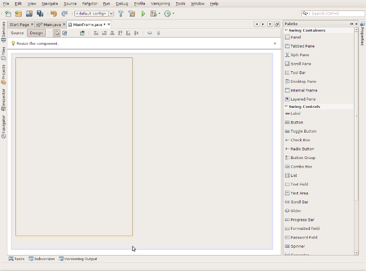Viewport: 366px width, 271px height.
Task: Build the main project with the hammer icon
Action: [x=121, y=14]
